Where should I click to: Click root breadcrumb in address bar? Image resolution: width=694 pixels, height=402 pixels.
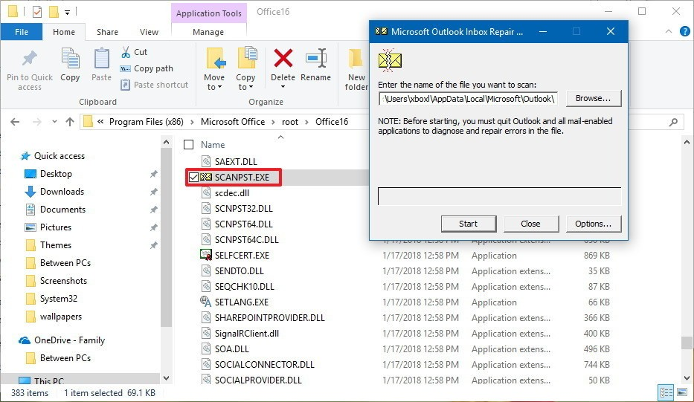(290, 122)
